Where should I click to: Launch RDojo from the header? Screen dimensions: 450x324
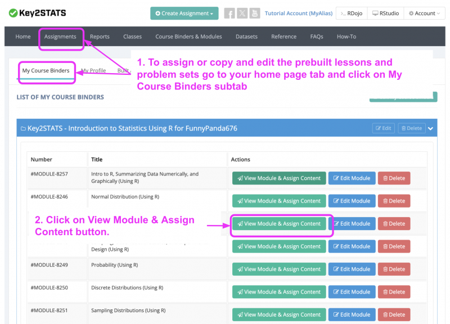point(352,13)
